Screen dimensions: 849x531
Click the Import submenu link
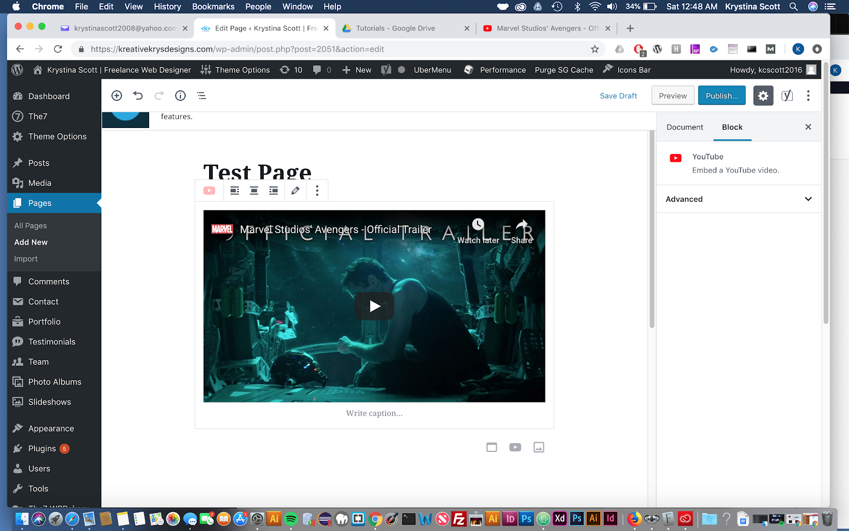[26, 259]
